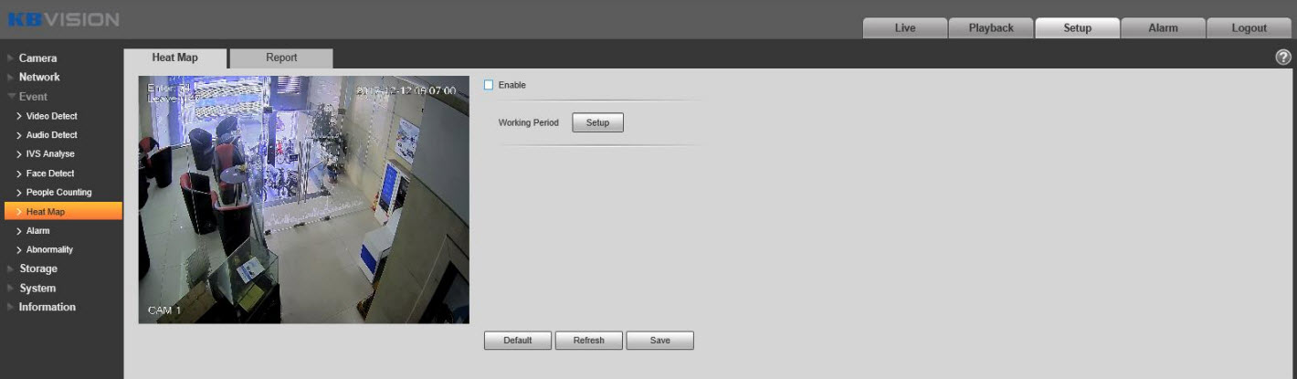Go to the Playback tab
The width and height of the screenshot is (1297, 379).
[x=991, y=28]
